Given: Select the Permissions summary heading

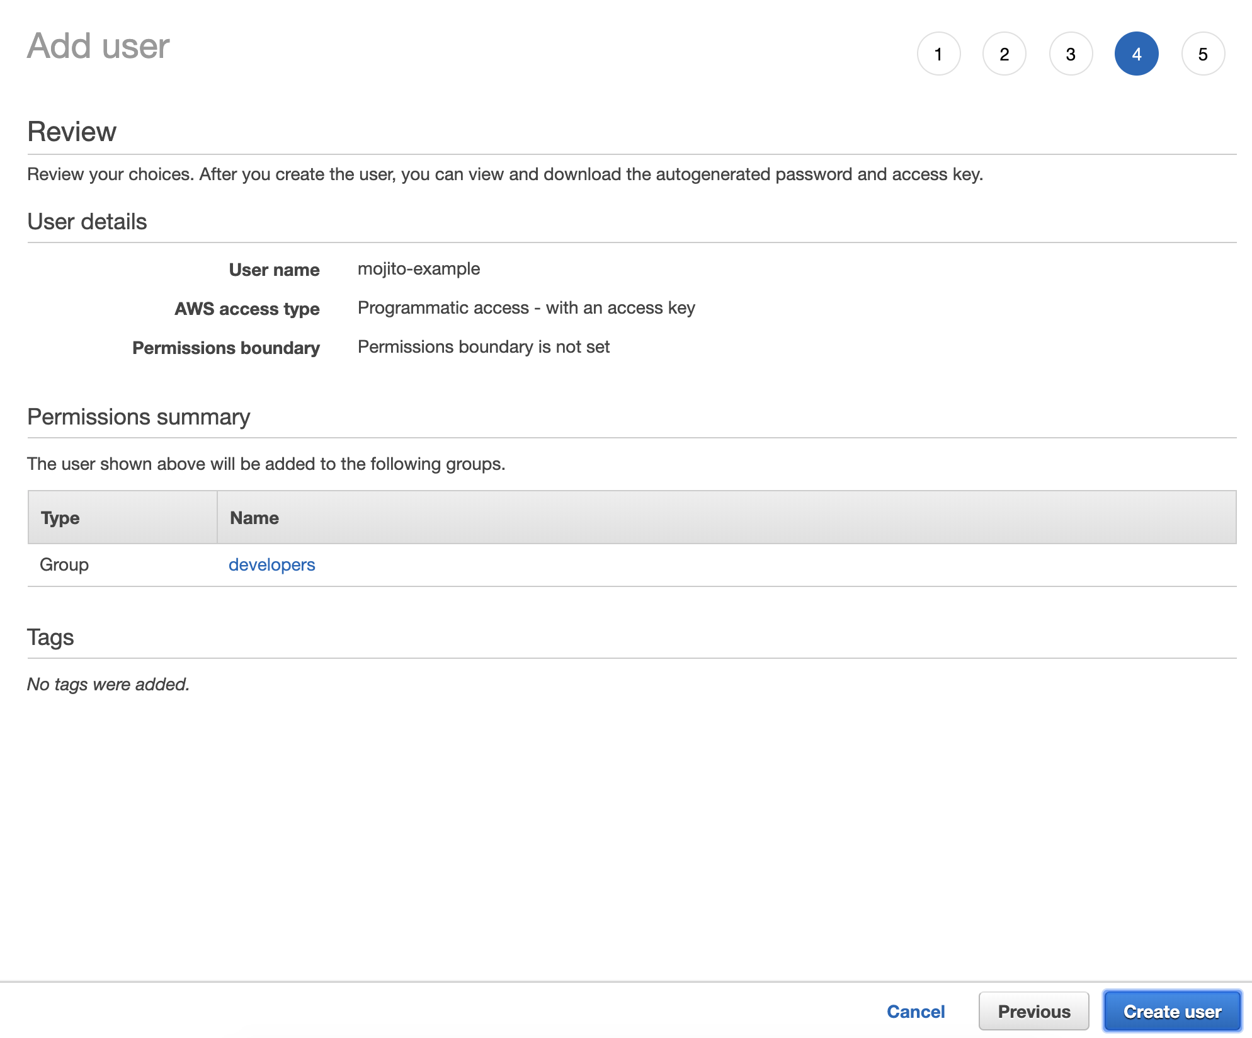Looking at the screenshot, I should [139, 416].
